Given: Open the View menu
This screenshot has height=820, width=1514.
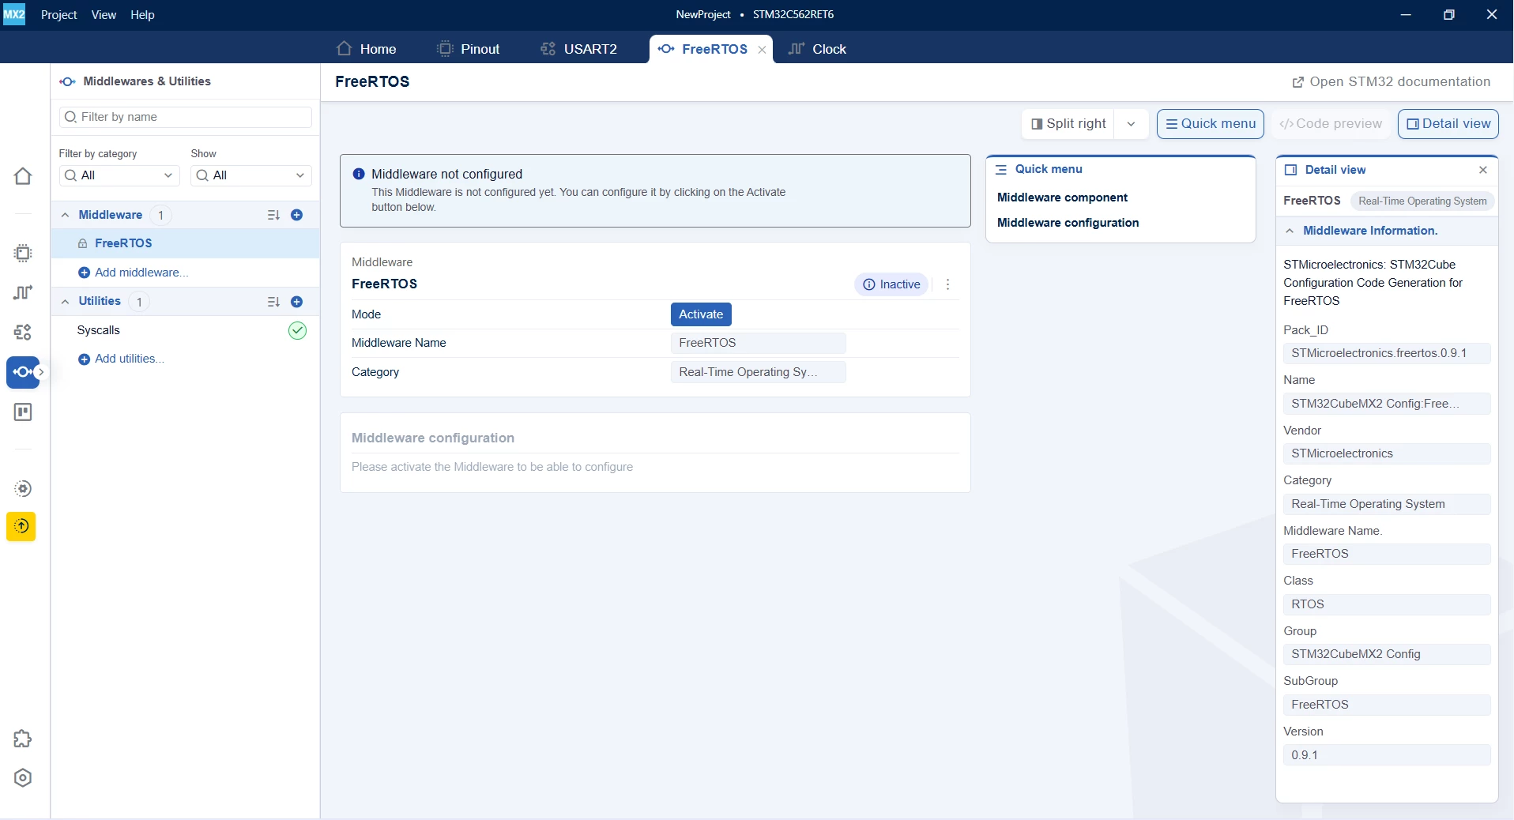Looking at the screenshot, I should pyautogui.click(x=104, y=14).
